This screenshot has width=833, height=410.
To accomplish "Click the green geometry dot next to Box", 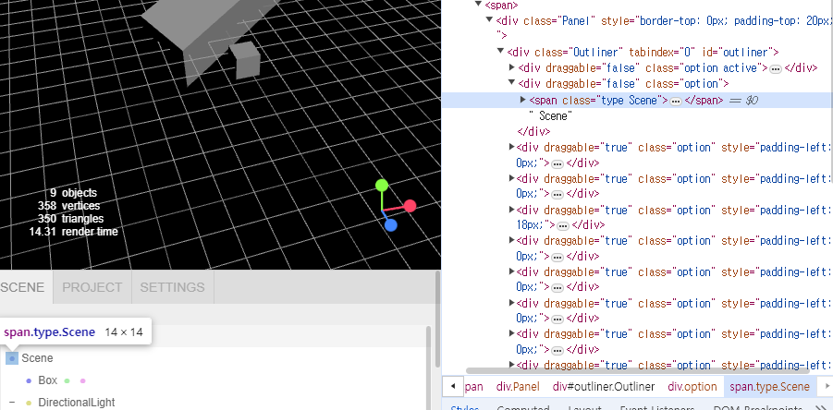I will click(x=67, y=380).
